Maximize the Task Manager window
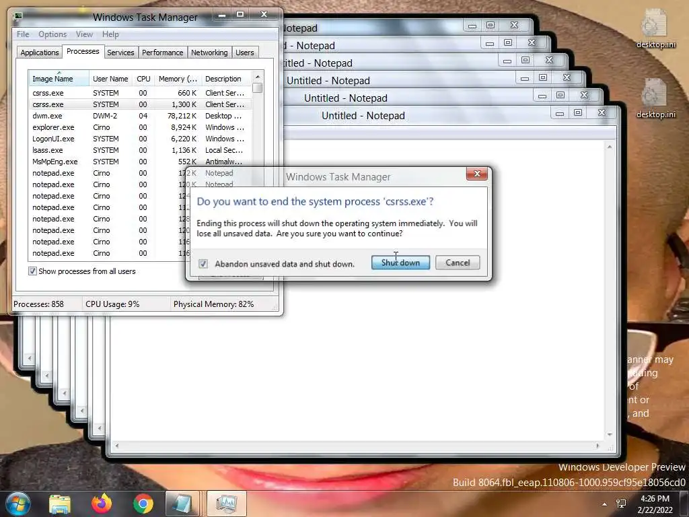This screenshot has height=517, width=689. pos(240,15)
